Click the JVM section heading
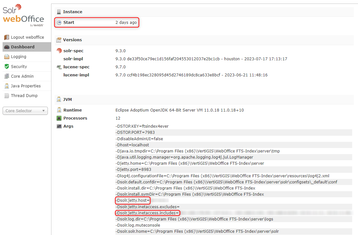Screen dimensions: 358x235 tap(67, 99)
